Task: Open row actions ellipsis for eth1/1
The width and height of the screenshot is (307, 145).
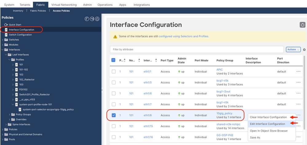Action: [298, 71]
